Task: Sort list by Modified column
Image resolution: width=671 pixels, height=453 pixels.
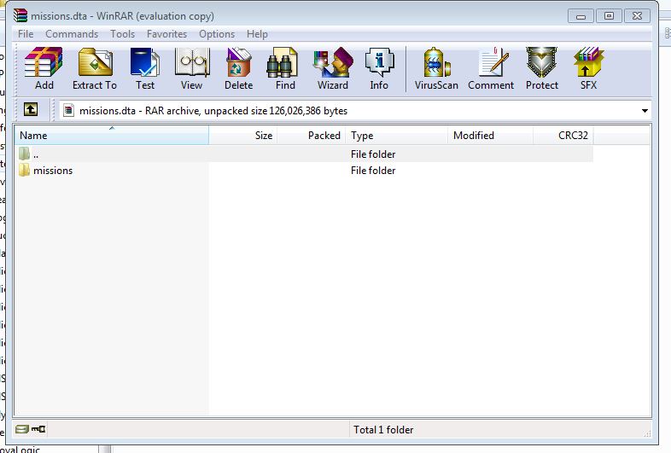Action: tap(490, 135)
